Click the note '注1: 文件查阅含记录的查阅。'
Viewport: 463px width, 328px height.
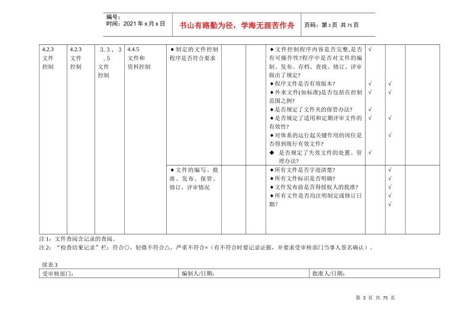click(78, 239)
